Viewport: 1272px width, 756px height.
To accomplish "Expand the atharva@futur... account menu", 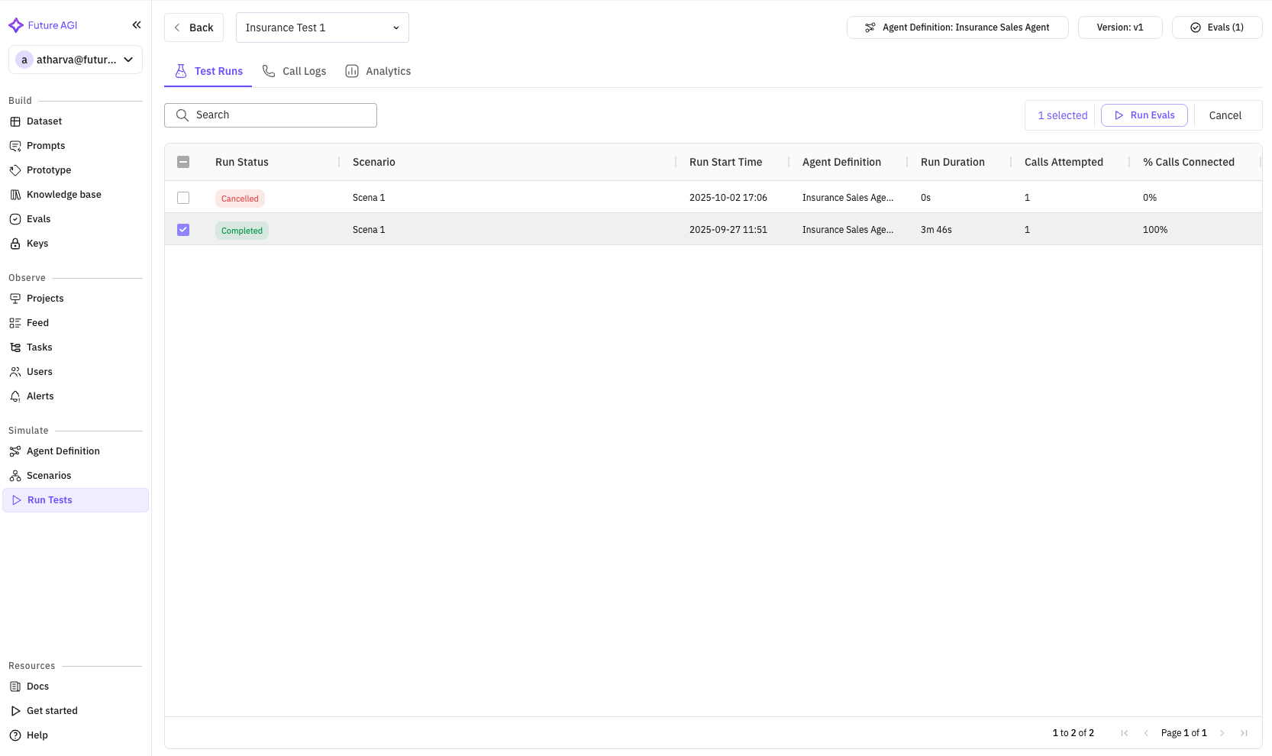I will point(76,60).
